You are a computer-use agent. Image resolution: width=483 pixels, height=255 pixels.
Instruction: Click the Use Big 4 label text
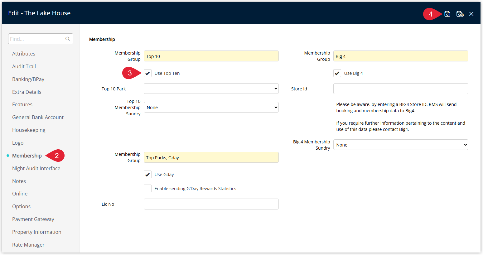[354, 73]
